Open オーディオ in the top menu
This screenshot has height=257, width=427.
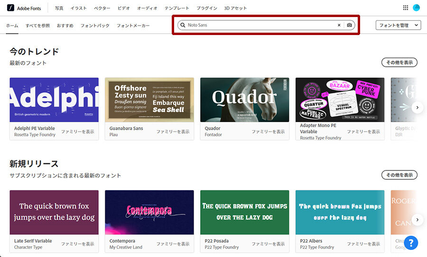point(147,8)
